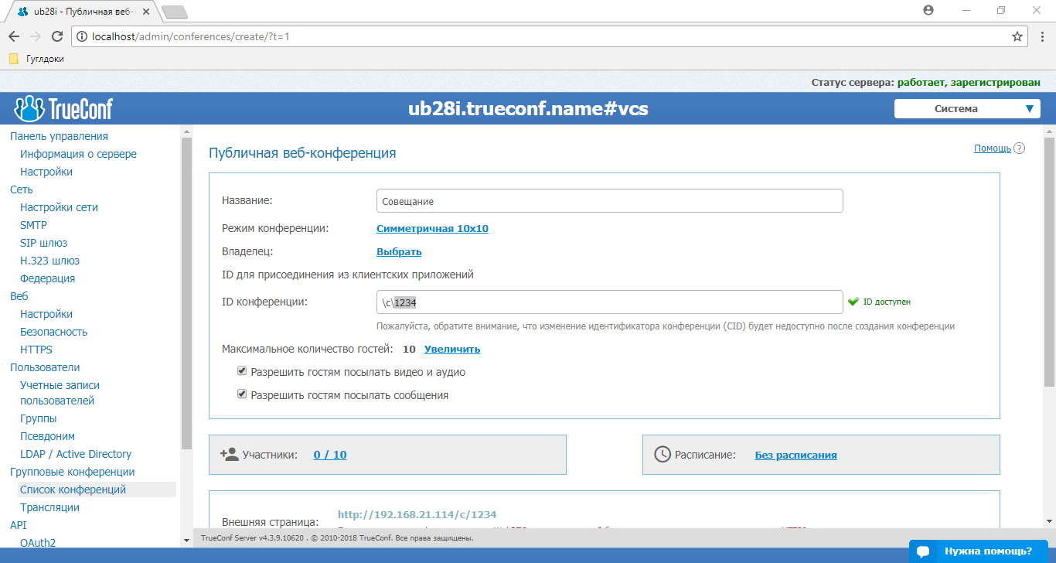Open SMTP settings
The image size is (1056, 563).
33,225
